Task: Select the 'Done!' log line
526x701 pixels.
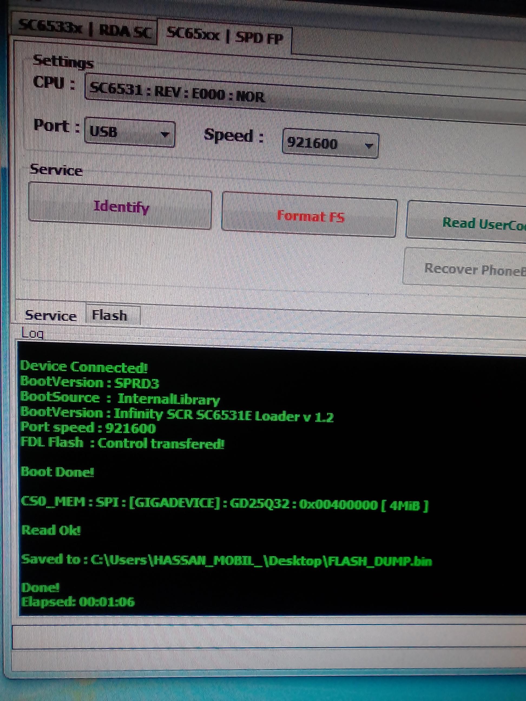Action: pyautogui.click(x=40, y=588)
